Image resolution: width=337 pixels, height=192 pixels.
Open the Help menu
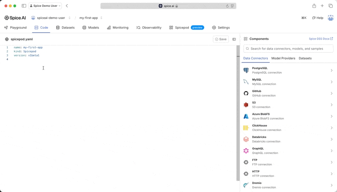(318, 18)
